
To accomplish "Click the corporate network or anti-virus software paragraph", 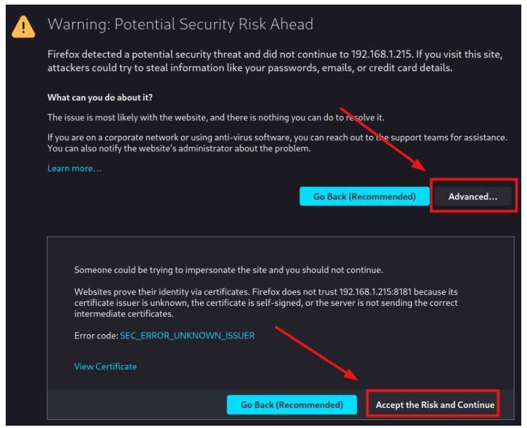I will coord(277,143).
